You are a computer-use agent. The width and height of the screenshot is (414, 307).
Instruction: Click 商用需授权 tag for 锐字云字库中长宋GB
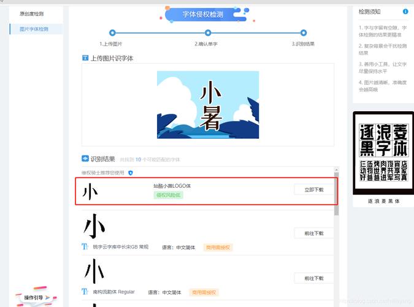pyautogui.click(x=218, y=247)
